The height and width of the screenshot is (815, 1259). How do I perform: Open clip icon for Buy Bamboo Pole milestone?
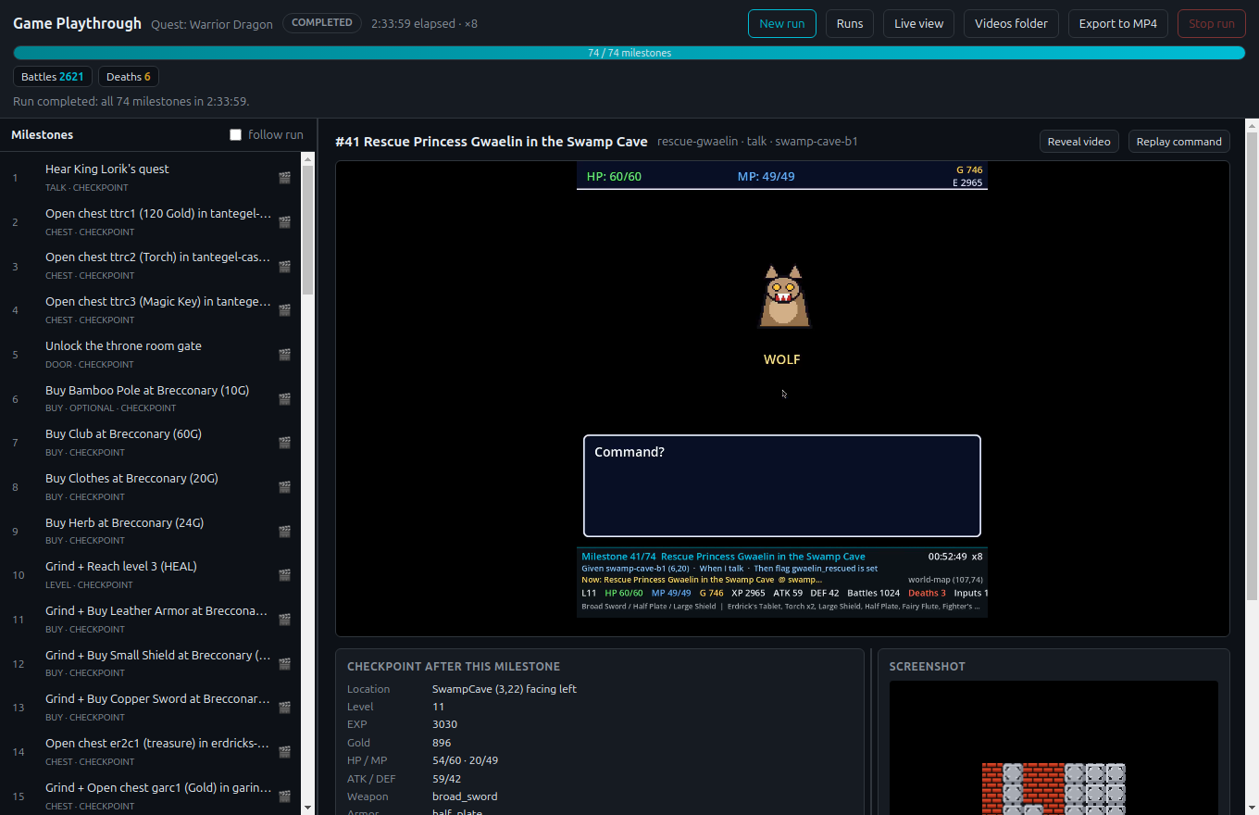click(284, 398)
